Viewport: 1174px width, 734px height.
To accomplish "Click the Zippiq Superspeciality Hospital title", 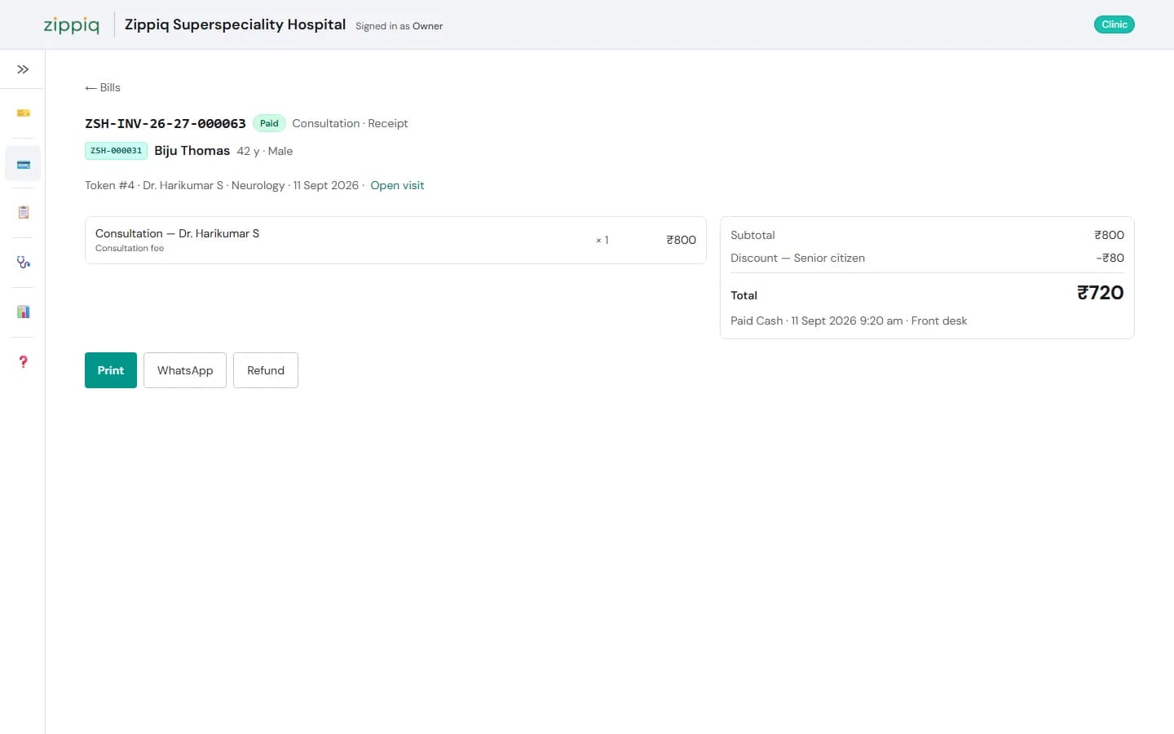I will [x=235, y=24].
